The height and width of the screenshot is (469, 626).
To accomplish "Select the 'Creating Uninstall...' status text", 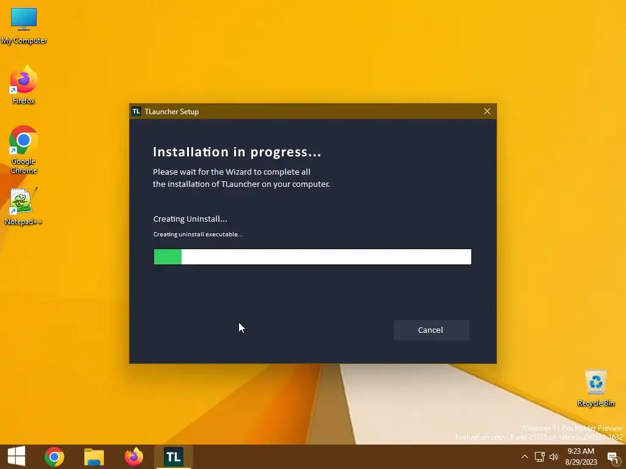I will pos(190,219).
